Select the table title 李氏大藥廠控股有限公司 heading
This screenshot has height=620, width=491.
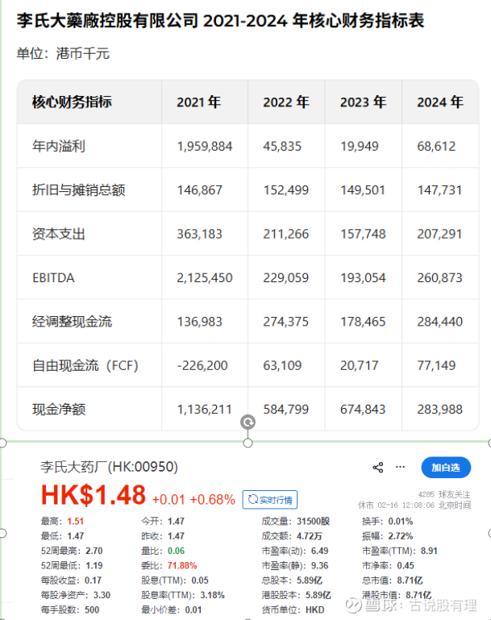point(221,21)
